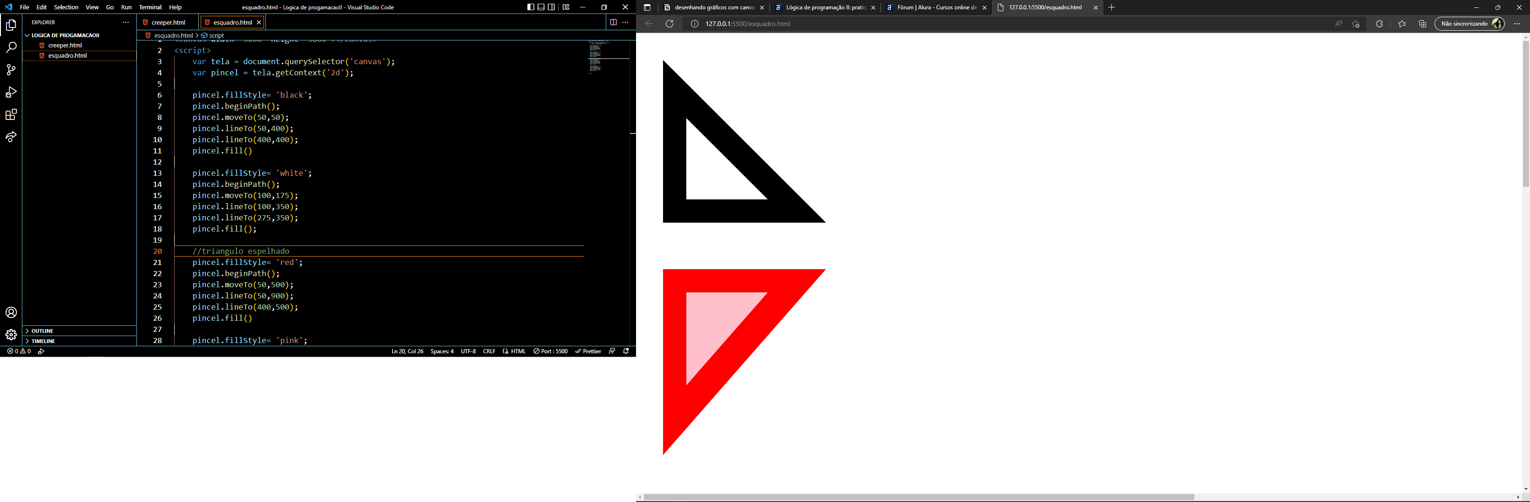Refresh the browser page
The image size is (1530, 502).
[670, 24]
